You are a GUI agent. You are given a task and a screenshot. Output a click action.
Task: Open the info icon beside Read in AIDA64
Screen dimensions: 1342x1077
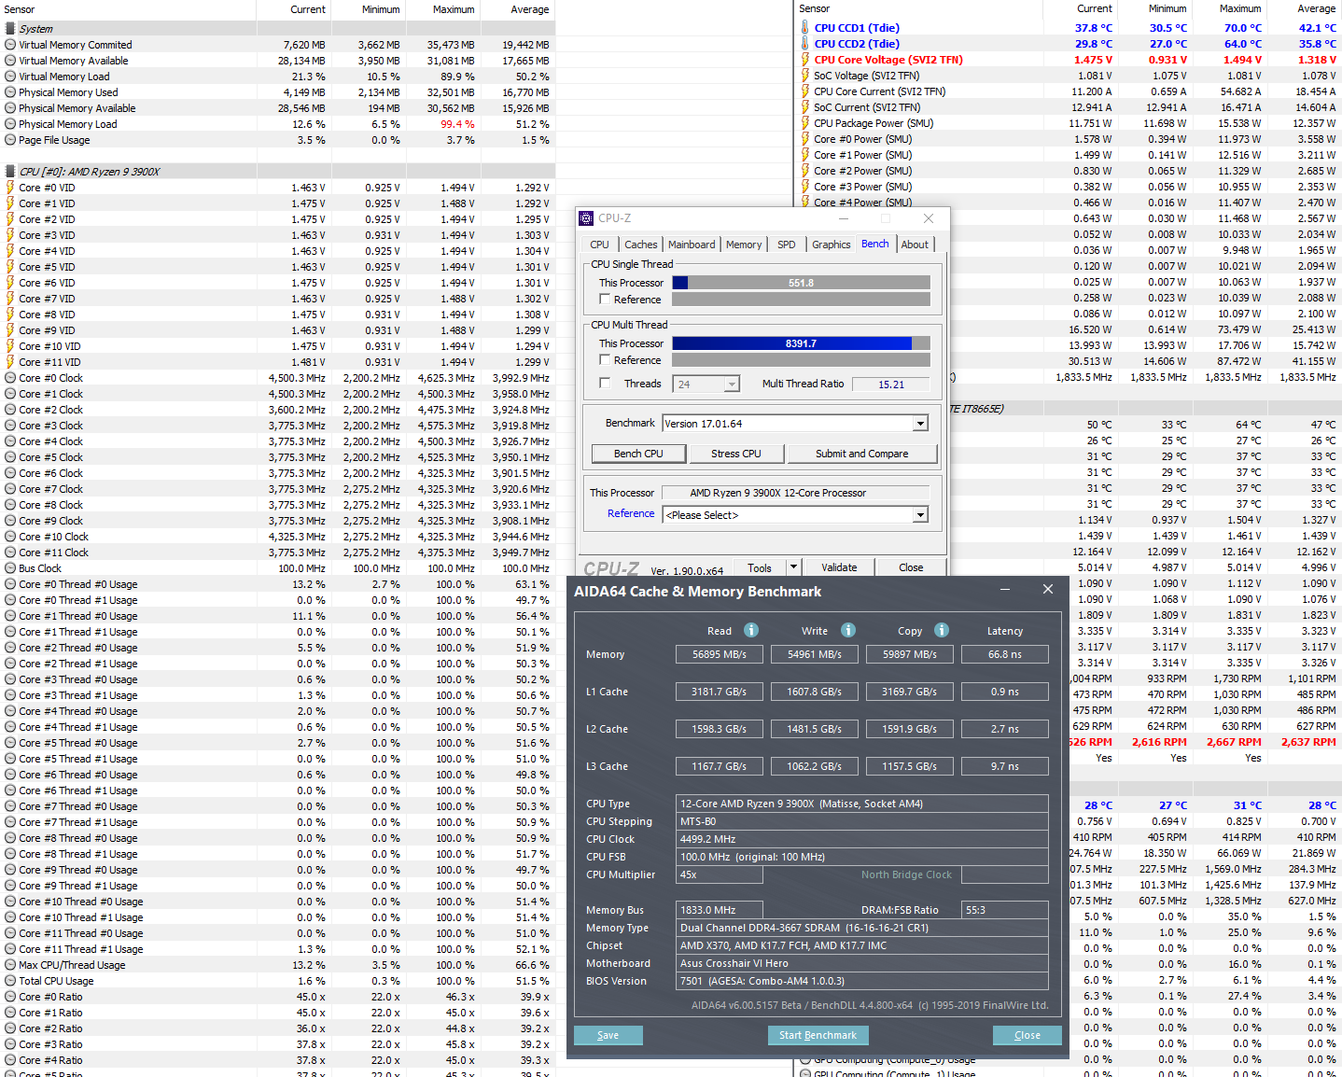click(x=751, y=630)
